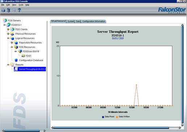
Task: Click the database cylinder toolbar icon
Action: [9, 10]
